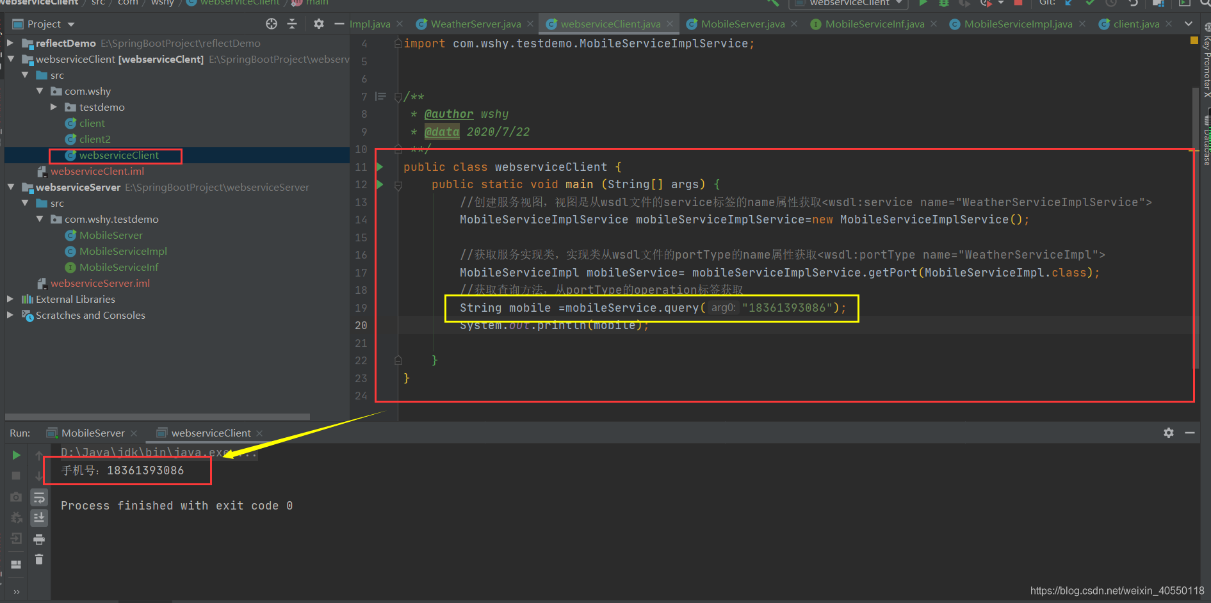Jump down the stack trace arrow
Screen dimensions: 1211x603
(39, 476)
